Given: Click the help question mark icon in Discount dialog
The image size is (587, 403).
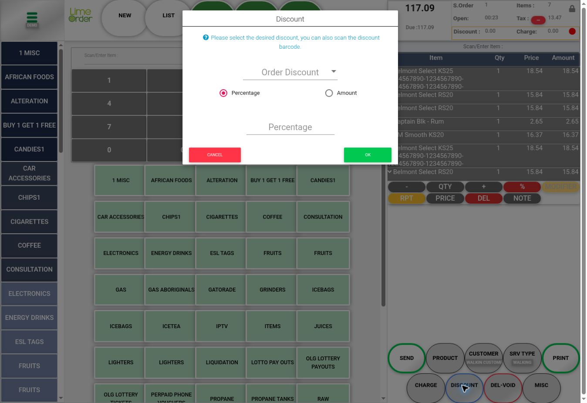Looking at the screenshot, I should [206, 37].
